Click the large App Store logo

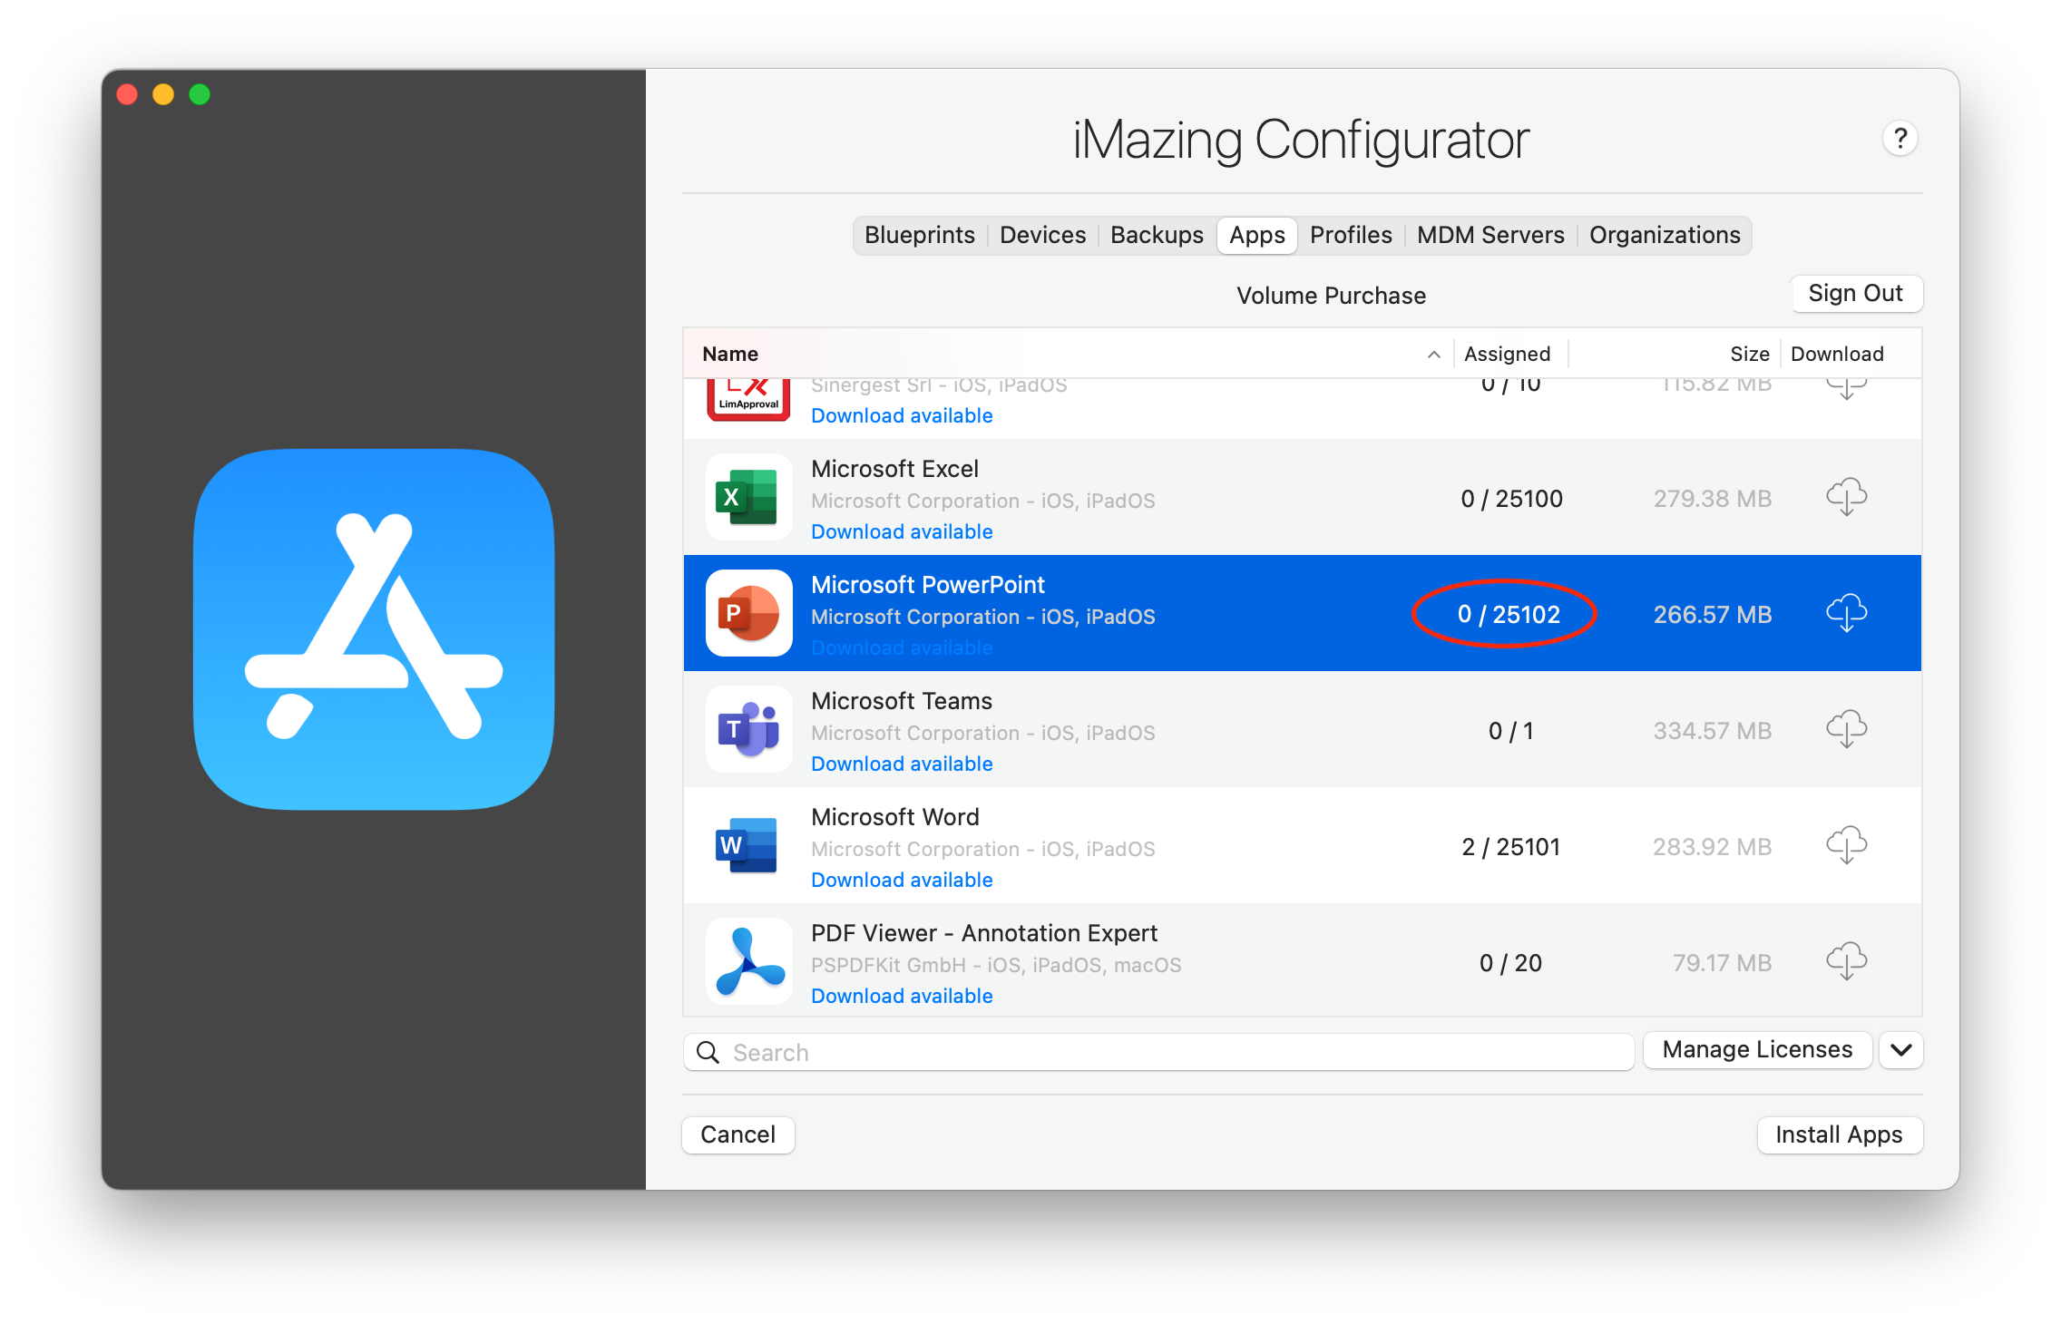(374, 629)
